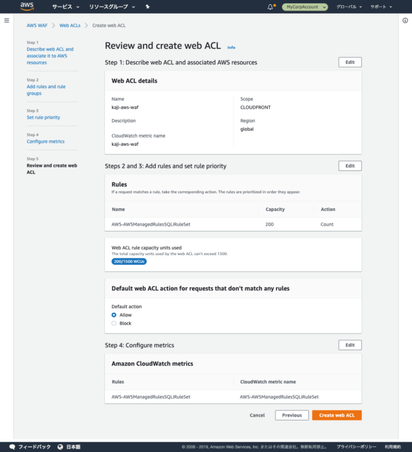This screenshot has height=452, width=412.
Task: Click the Previous button
Action: [x=292, y=415]
